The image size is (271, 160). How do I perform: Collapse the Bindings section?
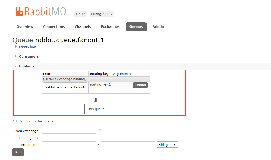coord(27,66)
